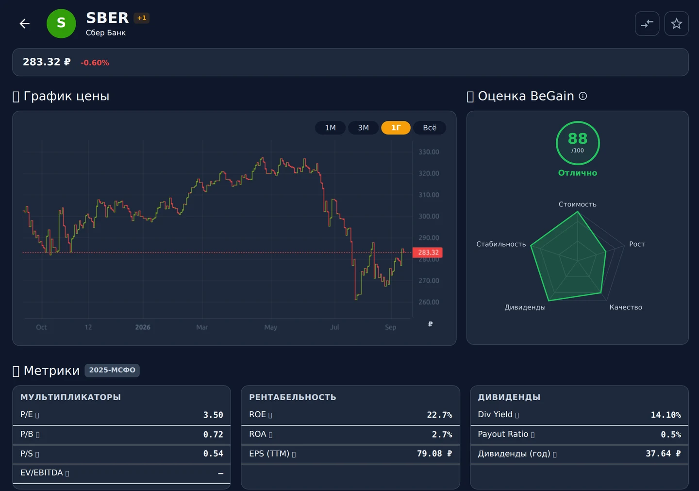Click the hint icon next to Div Yield
The image size is (699, 491).
pos(517,415)
